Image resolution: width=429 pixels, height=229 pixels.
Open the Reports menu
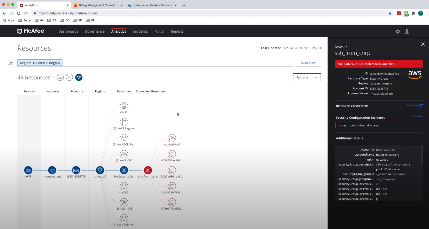click(177, 31)
